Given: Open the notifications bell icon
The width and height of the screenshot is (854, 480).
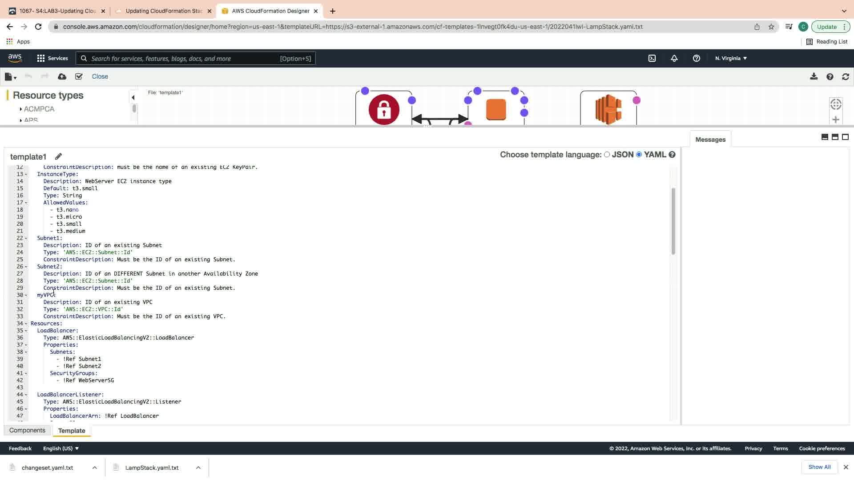Looking at the screenshot, I should [x=674, y=58].
